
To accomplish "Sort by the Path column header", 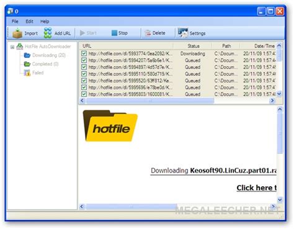I will 226,46.
